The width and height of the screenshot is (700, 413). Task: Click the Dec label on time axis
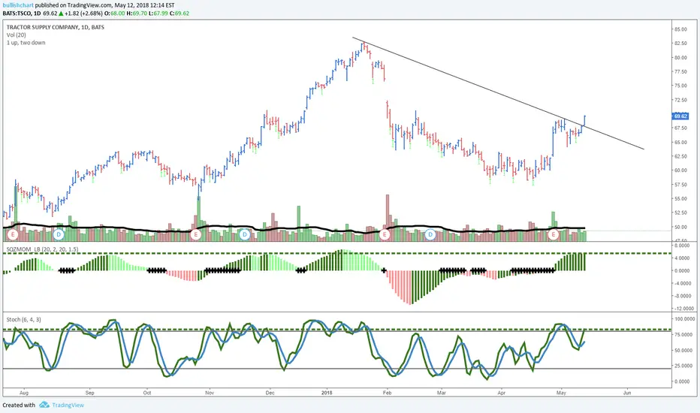pyautogui.click(x=270, y=393)
